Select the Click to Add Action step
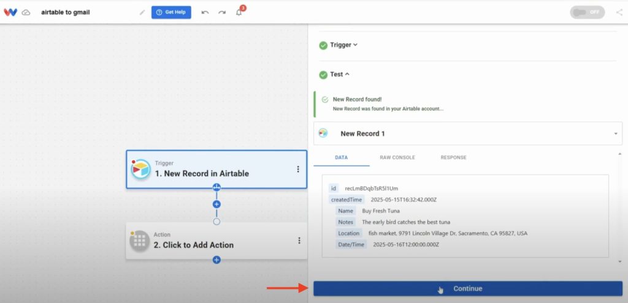 216,241
